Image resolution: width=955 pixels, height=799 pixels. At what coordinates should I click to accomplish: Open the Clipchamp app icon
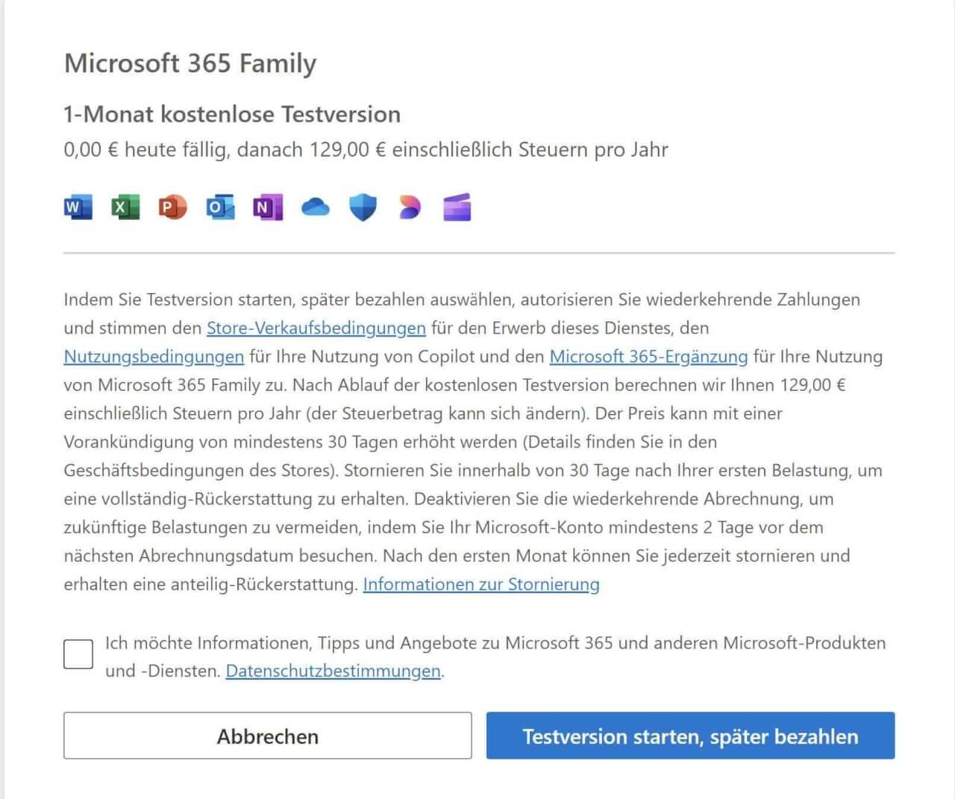(457, 207)
